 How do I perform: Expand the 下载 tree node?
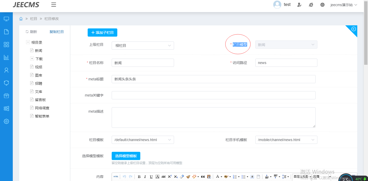point(32,59)
